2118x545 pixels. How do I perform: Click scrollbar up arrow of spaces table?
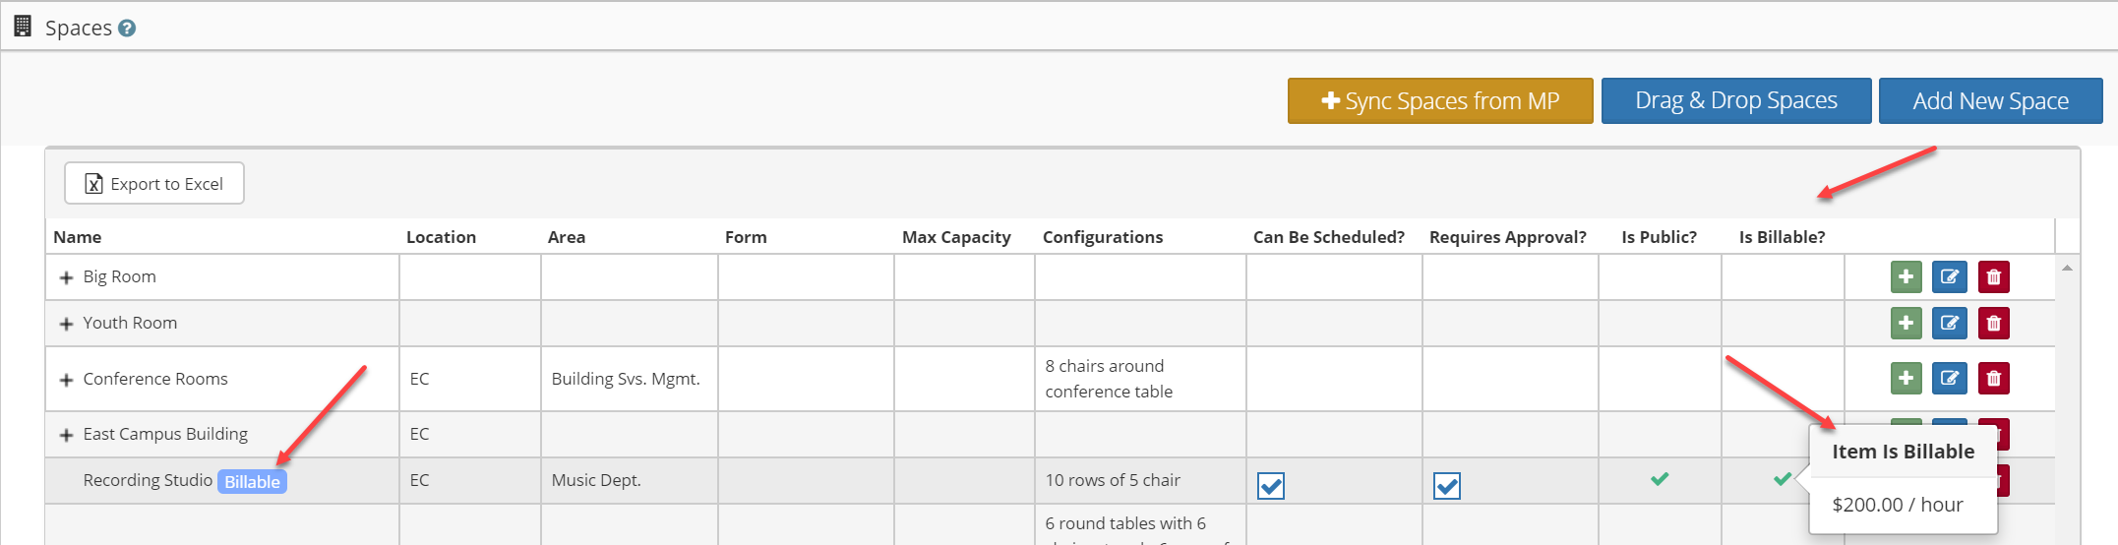(2067, 268)
